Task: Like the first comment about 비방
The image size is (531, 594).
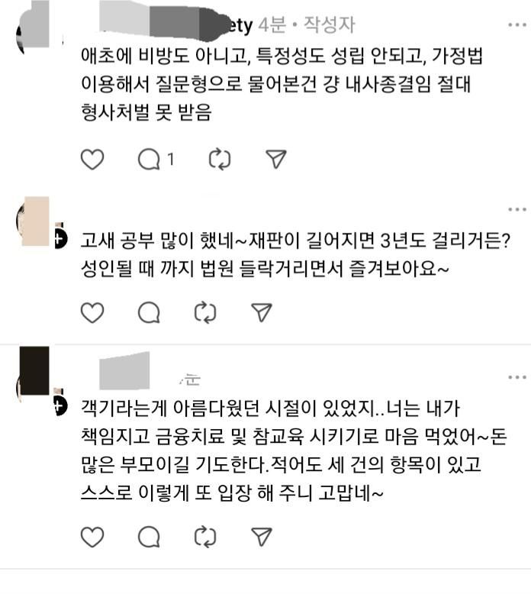Action: point(92,160)
